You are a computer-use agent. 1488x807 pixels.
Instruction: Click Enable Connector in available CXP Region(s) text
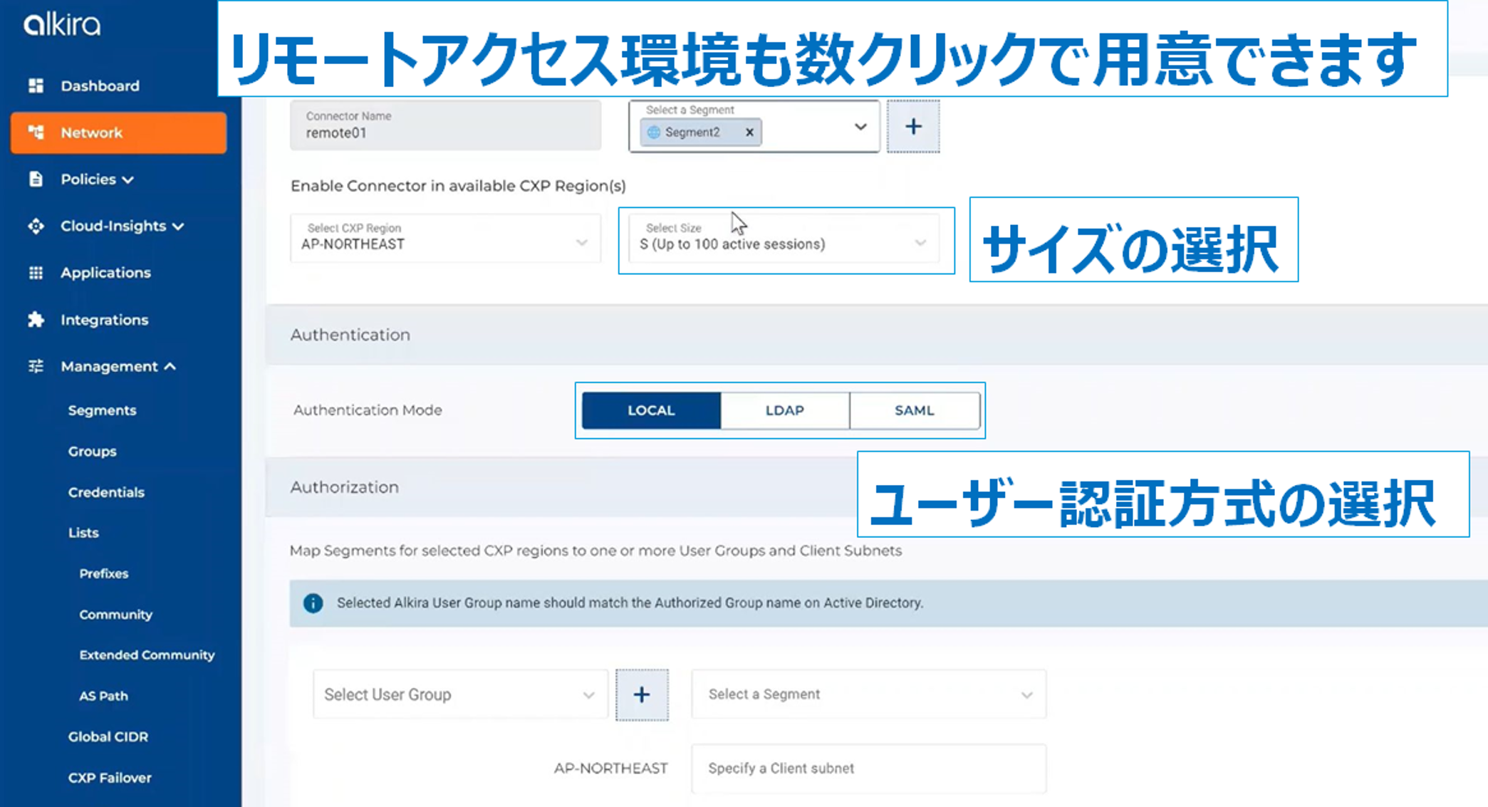[x=458, y=186]
